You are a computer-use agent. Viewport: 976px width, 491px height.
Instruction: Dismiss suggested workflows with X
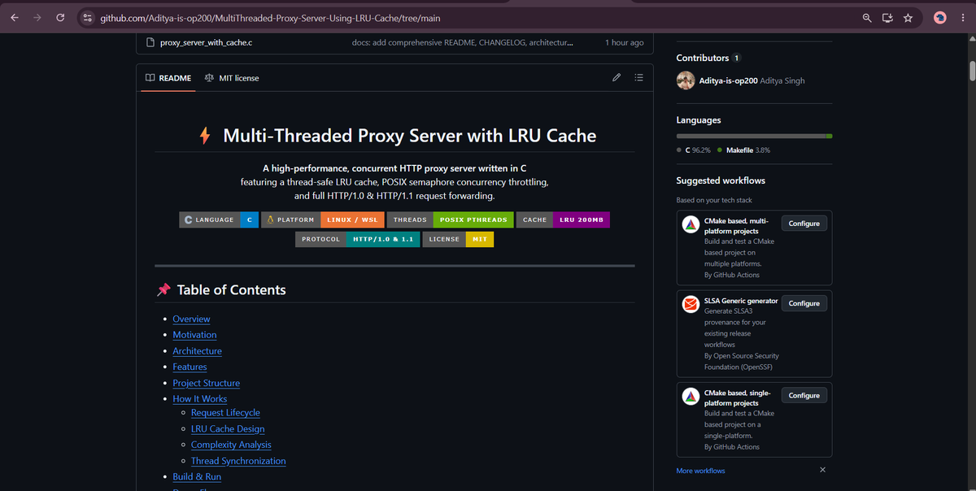(822, 470)
